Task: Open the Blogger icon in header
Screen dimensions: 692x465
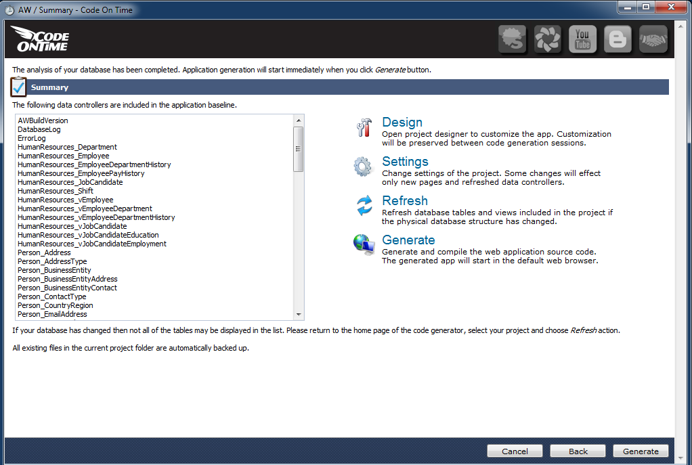Action: click(x=618, y=39)
